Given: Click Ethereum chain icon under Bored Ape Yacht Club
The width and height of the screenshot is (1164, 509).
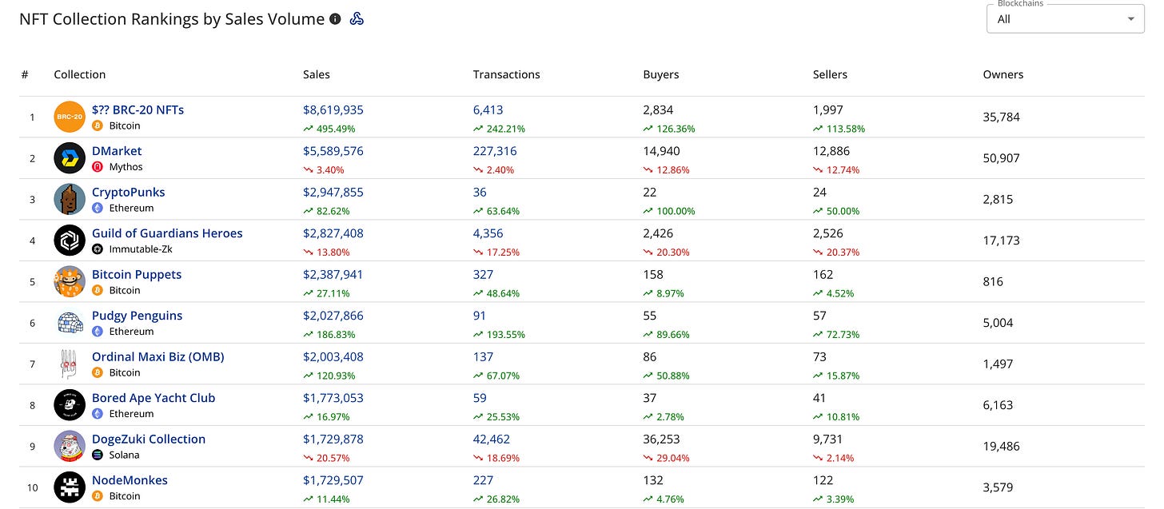Looking at the screenshot, I should click(x=98, y=414).
